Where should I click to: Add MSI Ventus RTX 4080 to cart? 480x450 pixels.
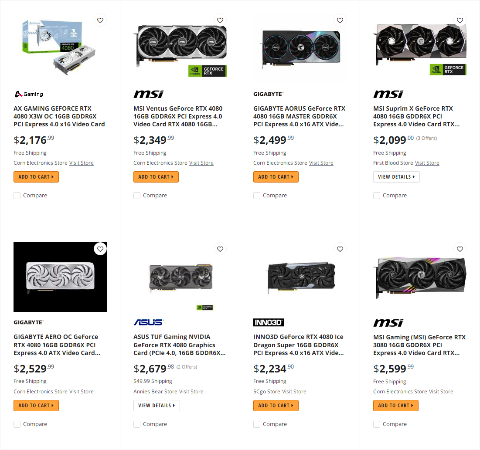click(x=156, y=177)
